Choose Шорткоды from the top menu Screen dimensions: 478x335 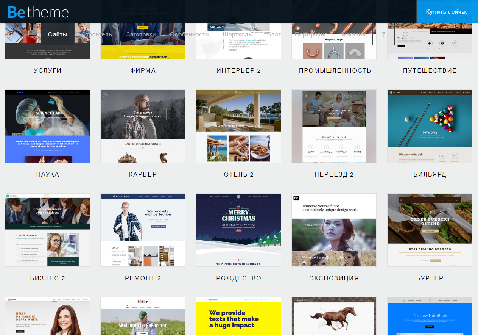238,34
